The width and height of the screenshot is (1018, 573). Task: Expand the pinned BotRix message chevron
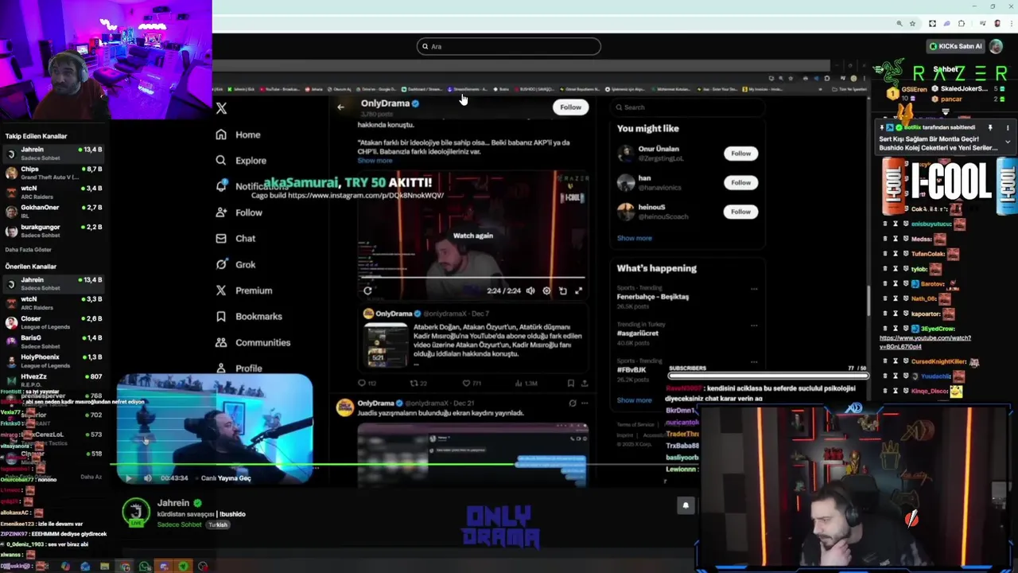[x=1008, y=142]
